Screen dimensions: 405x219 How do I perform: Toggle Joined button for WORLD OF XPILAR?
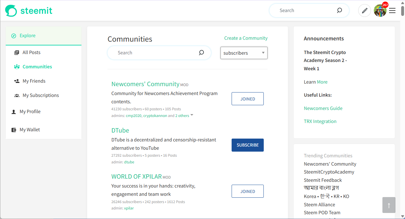click(248, 191)
